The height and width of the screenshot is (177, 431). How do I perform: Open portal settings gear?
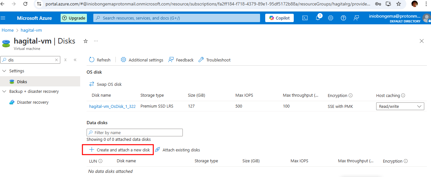tap(331, 18)
